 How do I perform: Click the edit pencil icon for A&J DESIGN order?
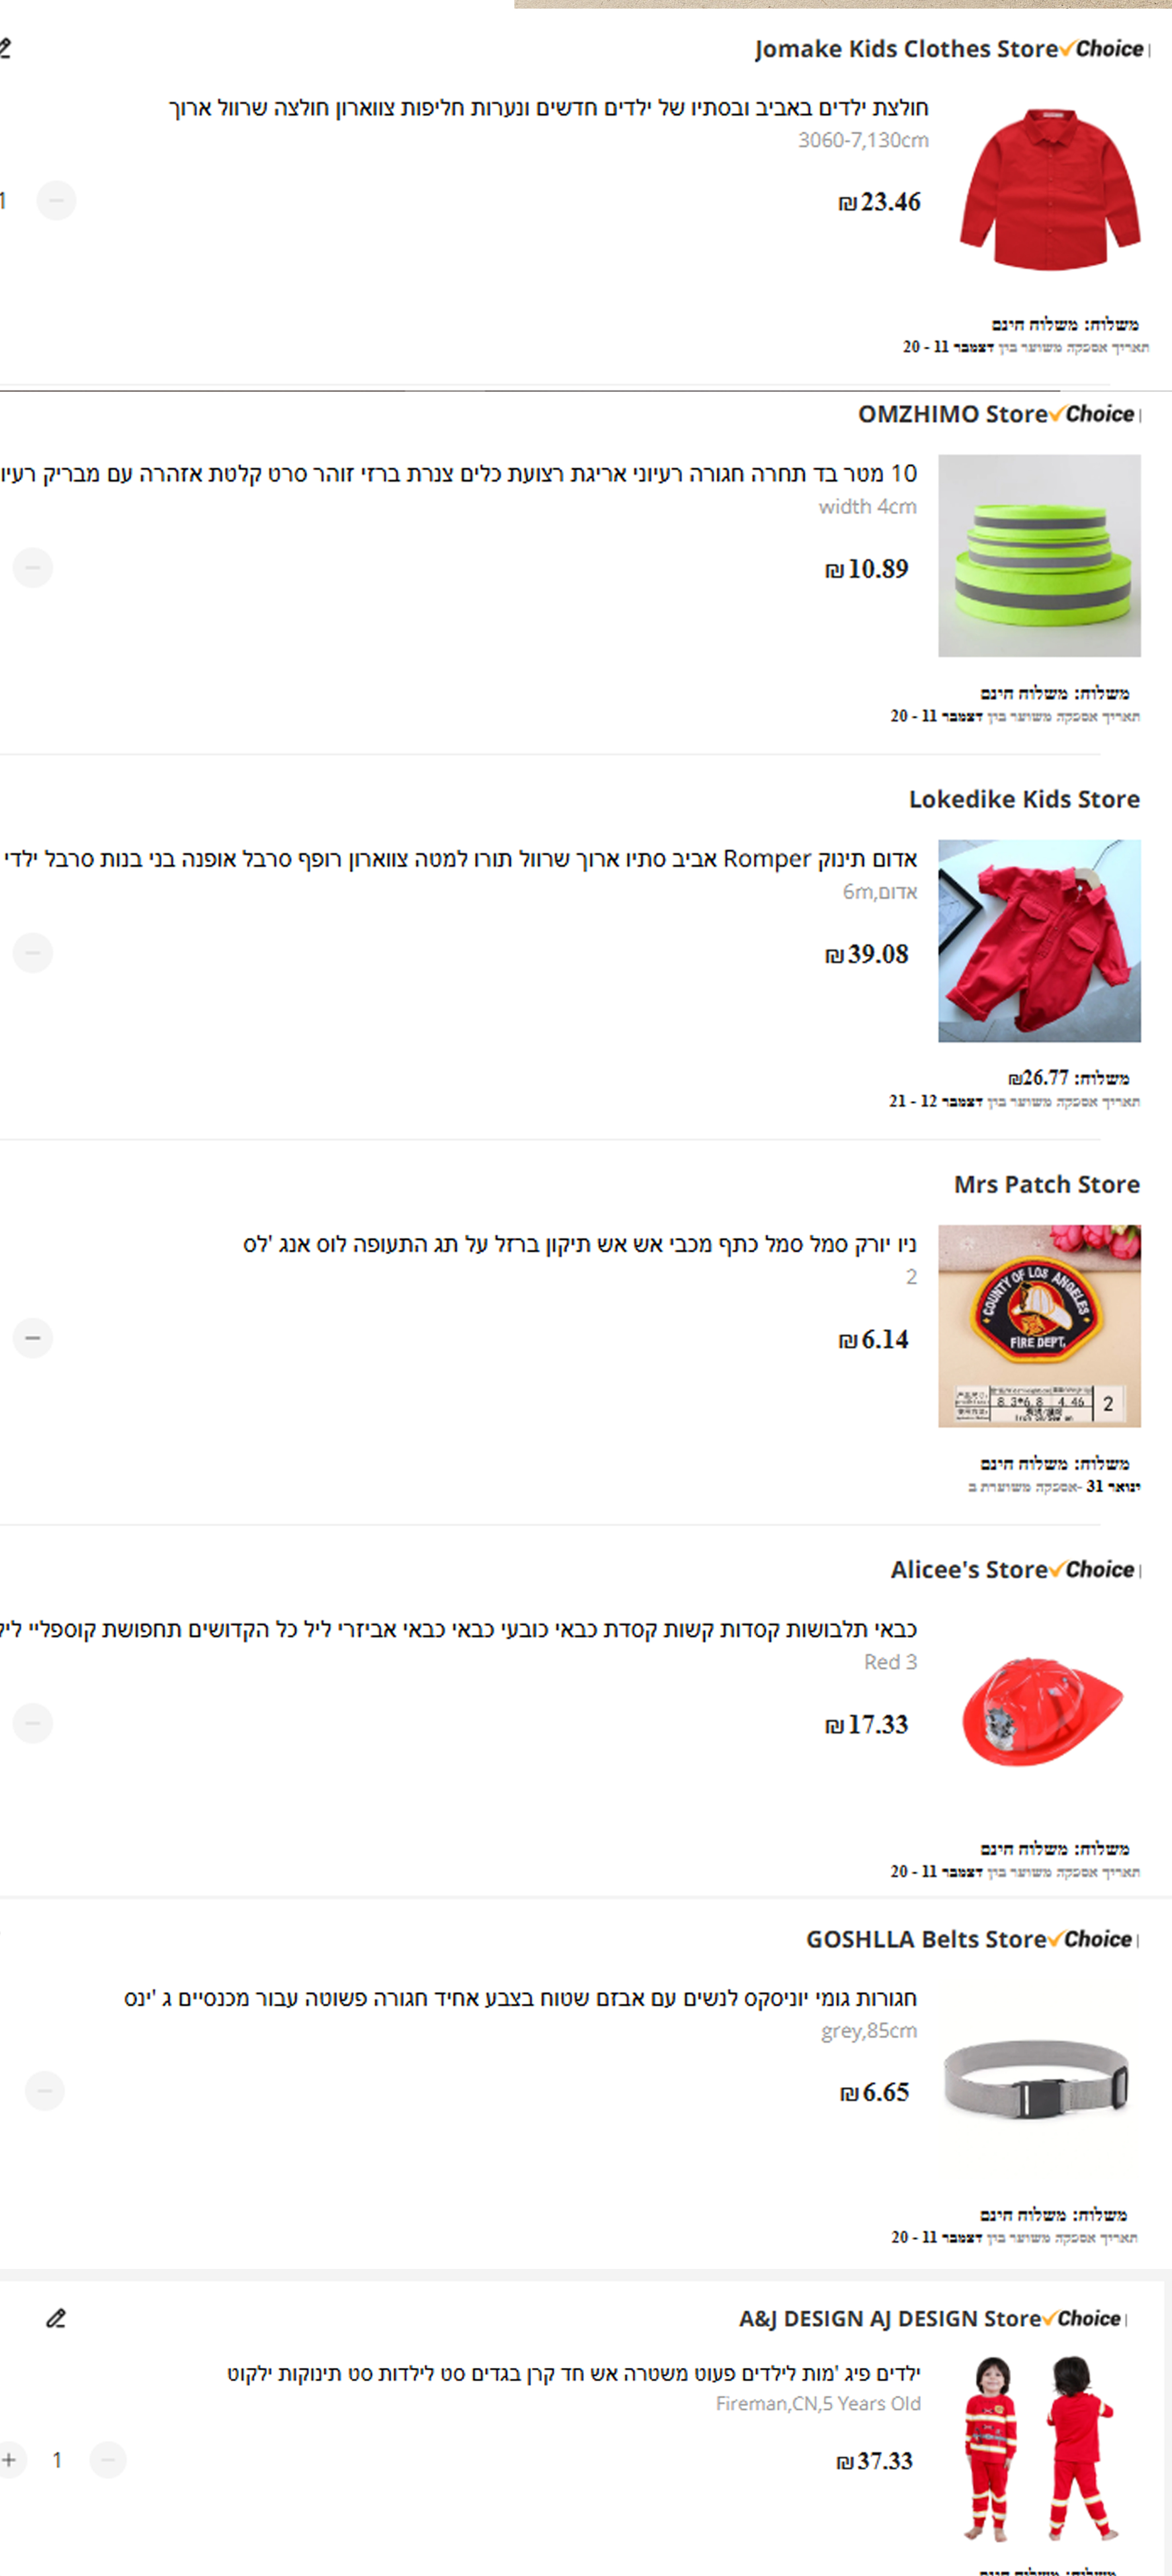(56, 2318)
